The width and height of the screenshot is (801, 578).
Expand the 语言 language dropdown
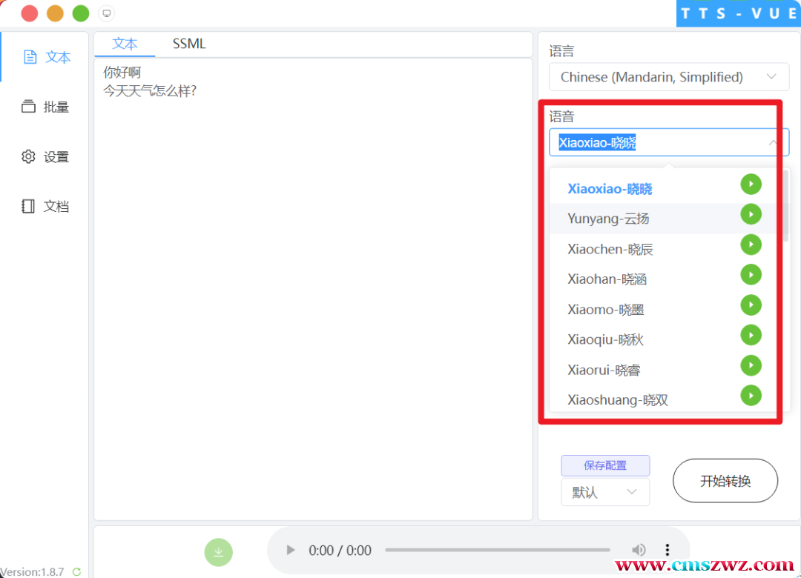pos(668,77)
